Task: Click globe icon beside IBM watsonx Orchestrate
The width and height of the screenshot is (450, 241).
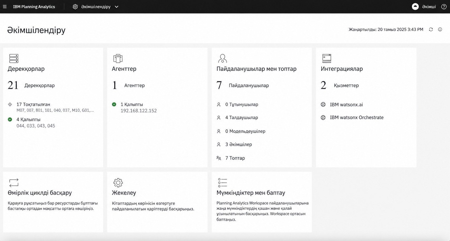Action: click(323, 117)
